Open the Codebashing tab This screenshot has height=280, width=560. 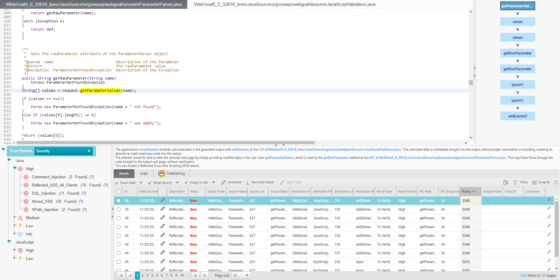[172, 174]
